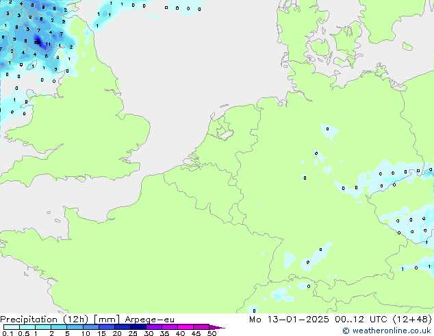This screenshot has height=336, width=434.
Task: Click the 35–40 mm violet legend swatch
Action: click(x=170, y=327)
